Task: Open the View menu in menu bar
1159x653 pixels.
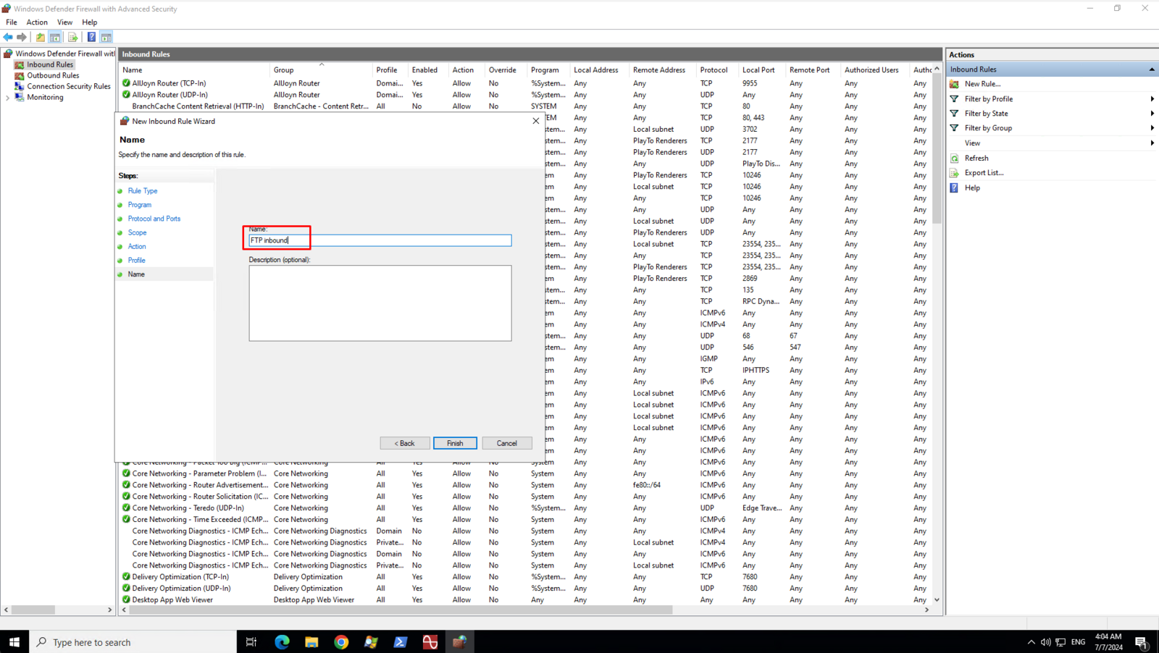Action: [x=64, y=22]
